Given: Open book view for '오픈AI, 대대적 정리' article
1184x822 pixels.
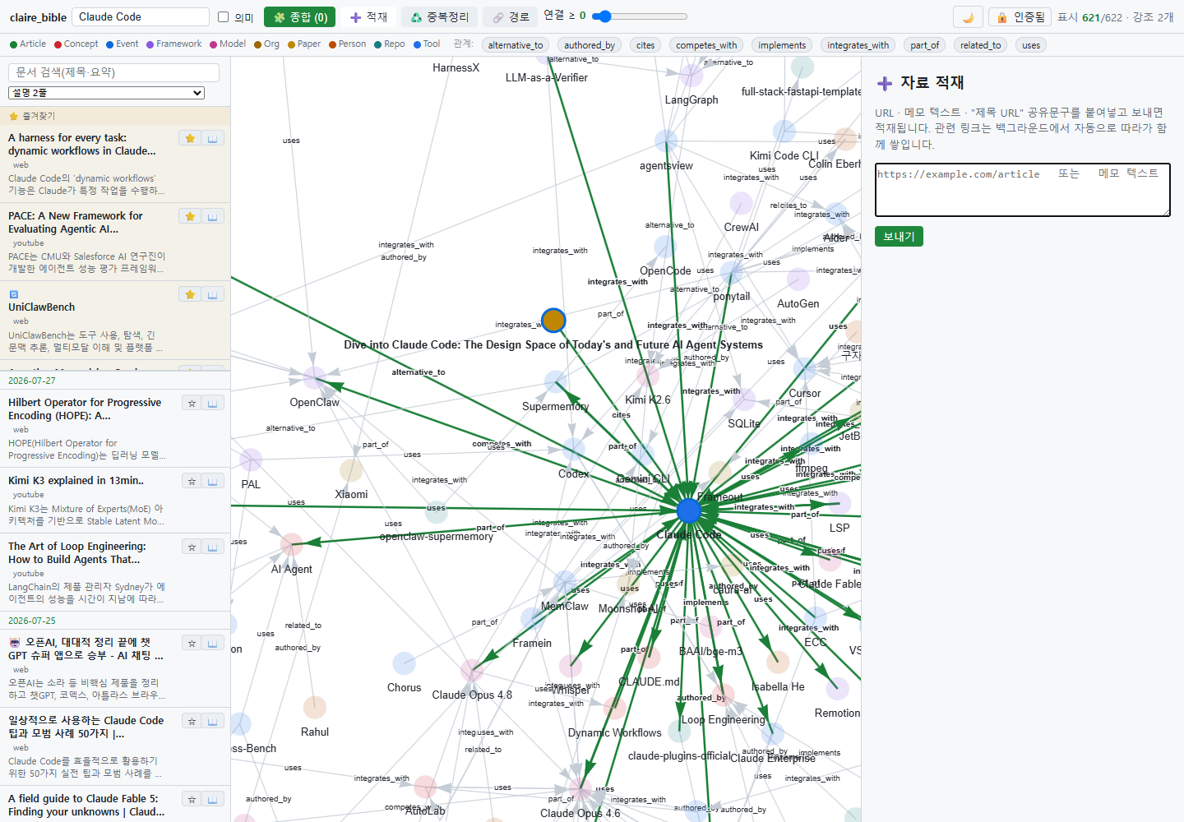Looking at the screenshot, I should coord(213,643).
